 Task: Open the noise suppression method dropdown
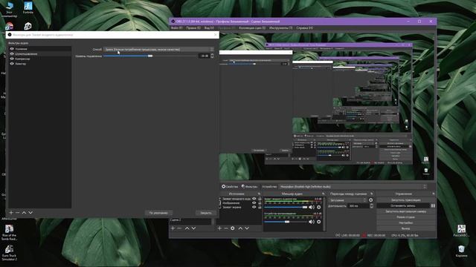158,50
